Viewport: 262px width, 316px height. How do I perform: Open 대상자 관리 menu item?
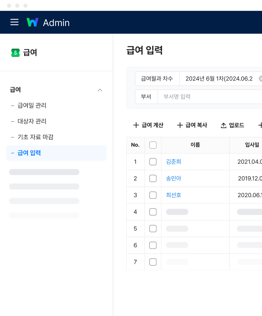(x=32, y=121)
